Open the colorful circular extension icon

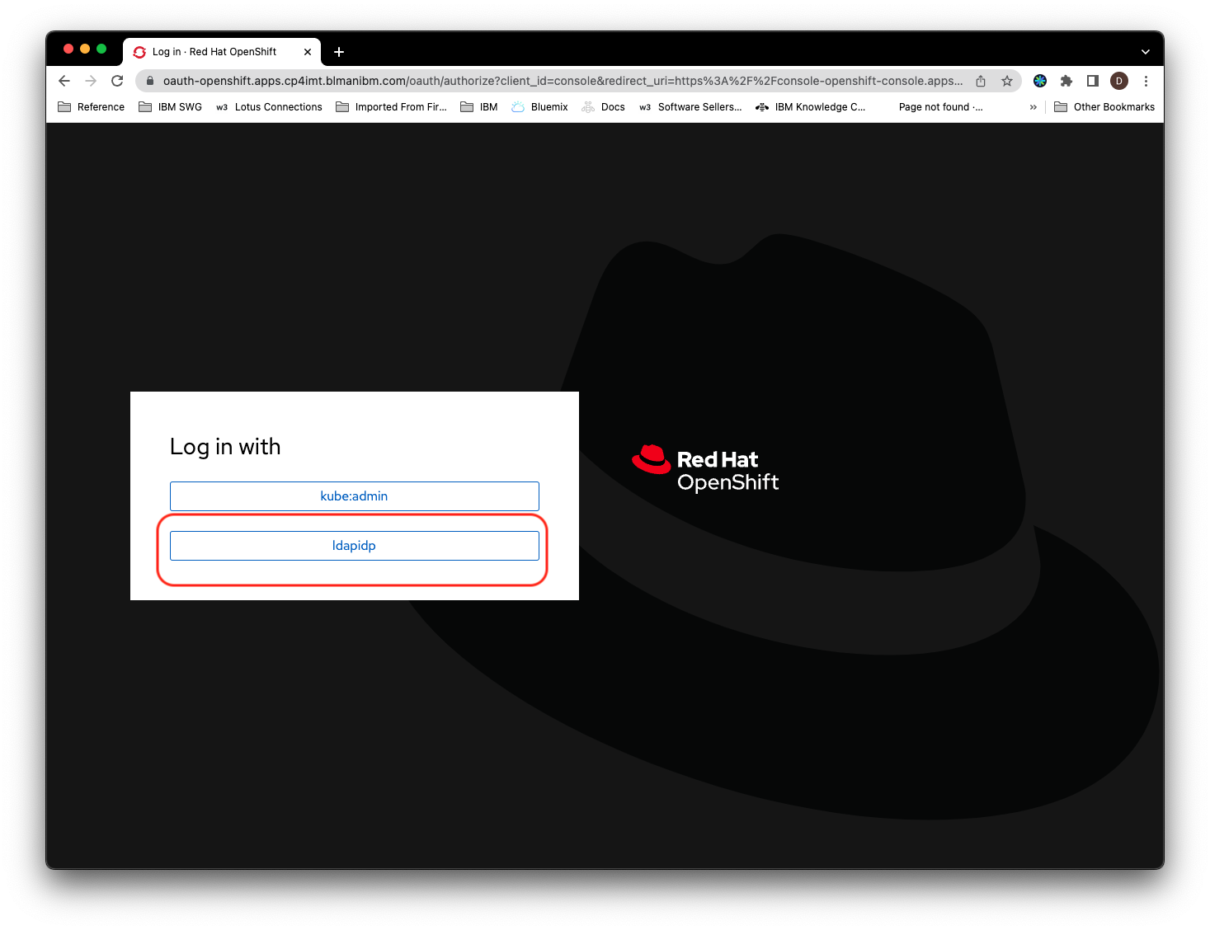coord(1040,81)
